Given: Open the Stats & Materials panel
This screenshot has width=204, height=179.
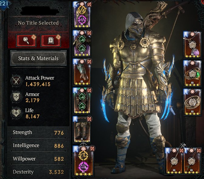Looking at the screenshot, I should [38, 58].
